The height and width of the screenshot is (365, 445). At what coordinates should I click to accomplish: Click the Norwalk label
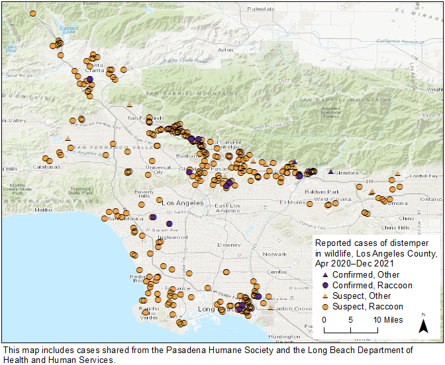(274, 254)
